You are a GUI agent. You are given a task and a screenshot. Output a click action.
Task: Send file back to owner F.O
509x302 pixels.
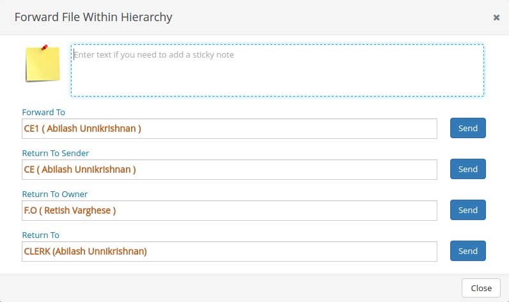point(467,210)
